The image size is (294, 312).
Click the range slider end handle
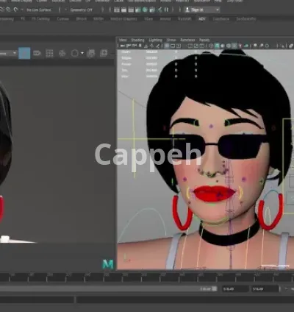click(215, 288)
